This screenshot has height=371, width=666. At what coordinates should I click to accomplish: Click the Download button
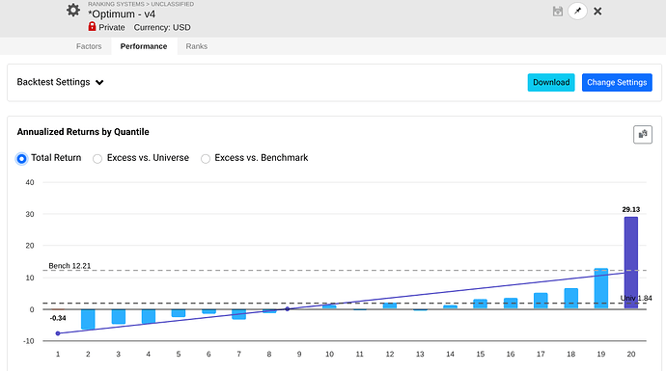pyautogui.click(x=551, y=82)
